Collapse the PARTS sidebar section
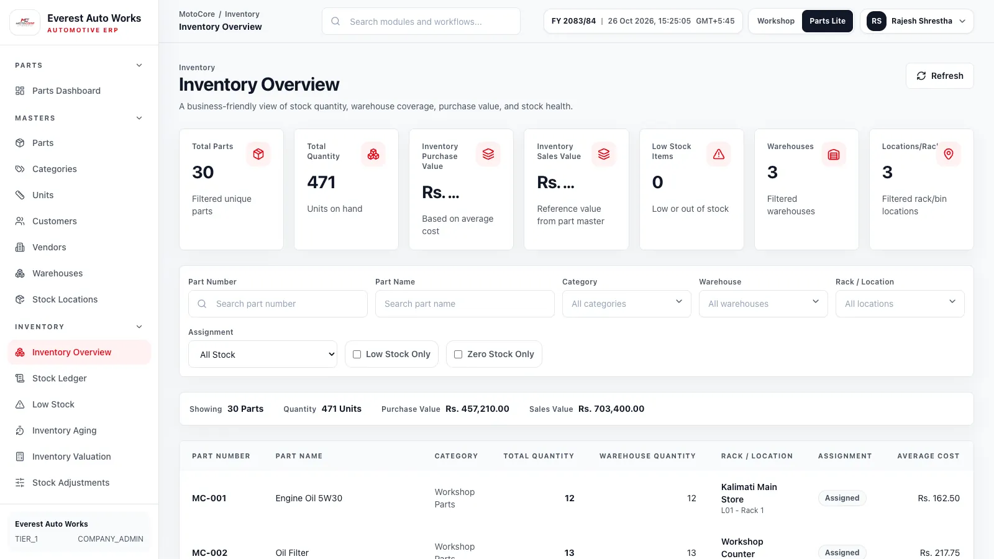Viewport: 994px width, 559px height. 139,65
